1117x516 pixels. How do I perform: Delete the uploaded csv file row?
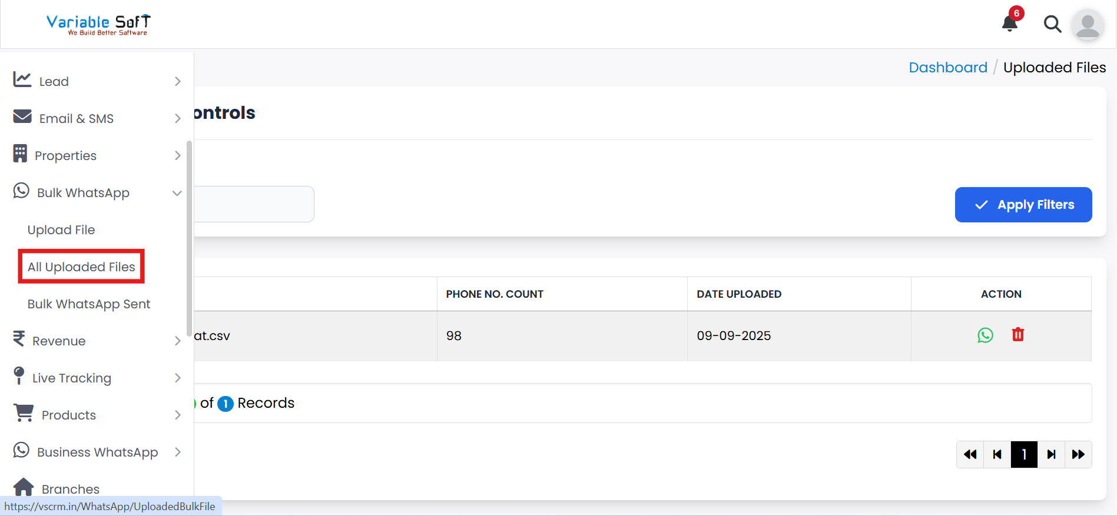[x=1018, y=335]
